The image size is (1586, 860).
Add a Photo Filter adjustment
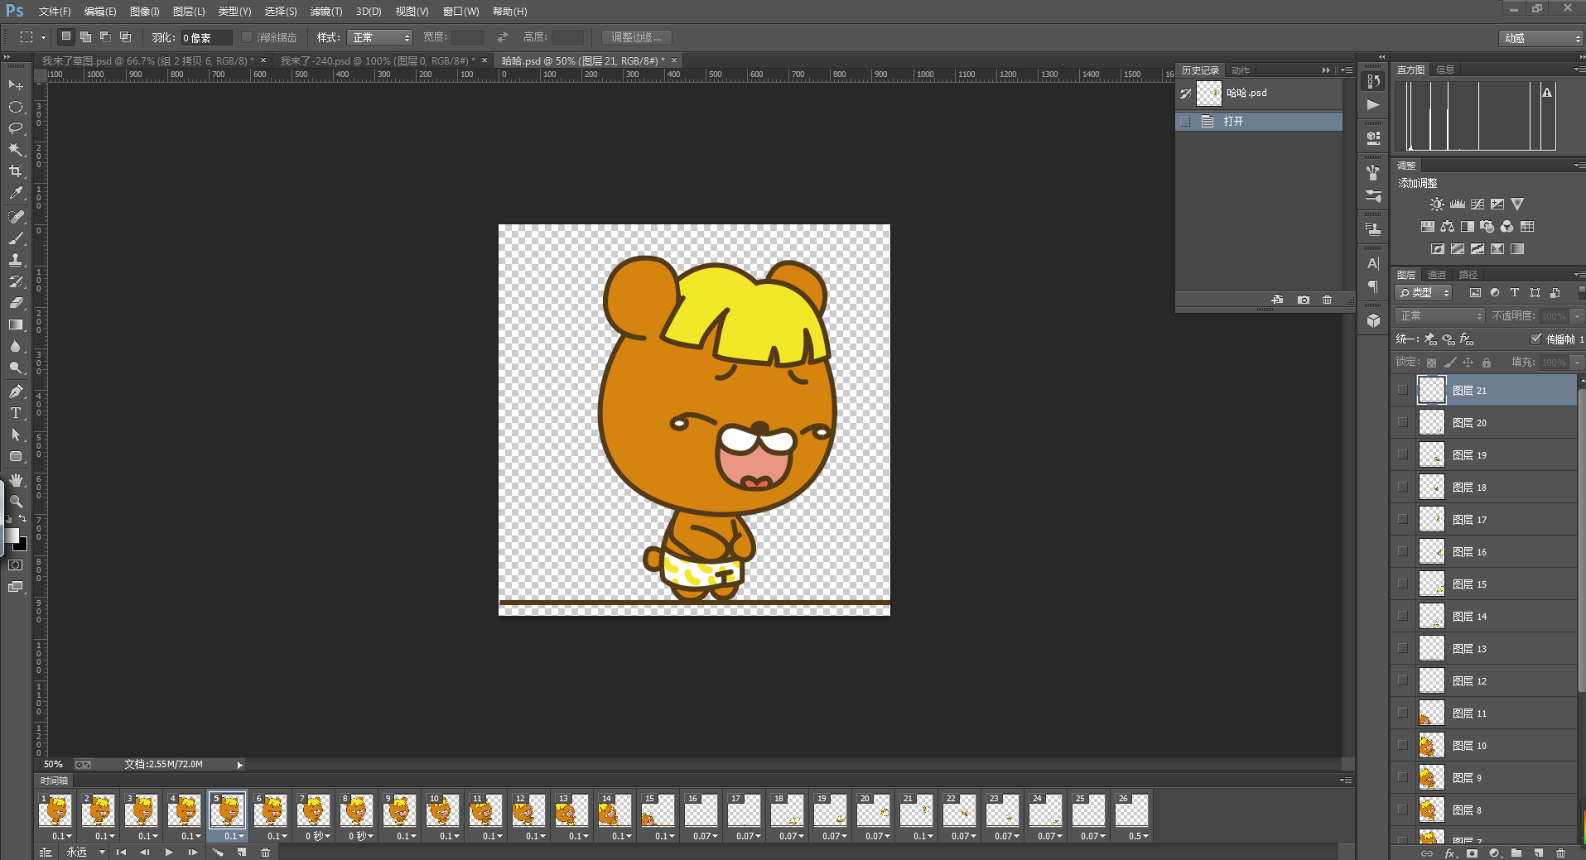[x=1487, y=227]
